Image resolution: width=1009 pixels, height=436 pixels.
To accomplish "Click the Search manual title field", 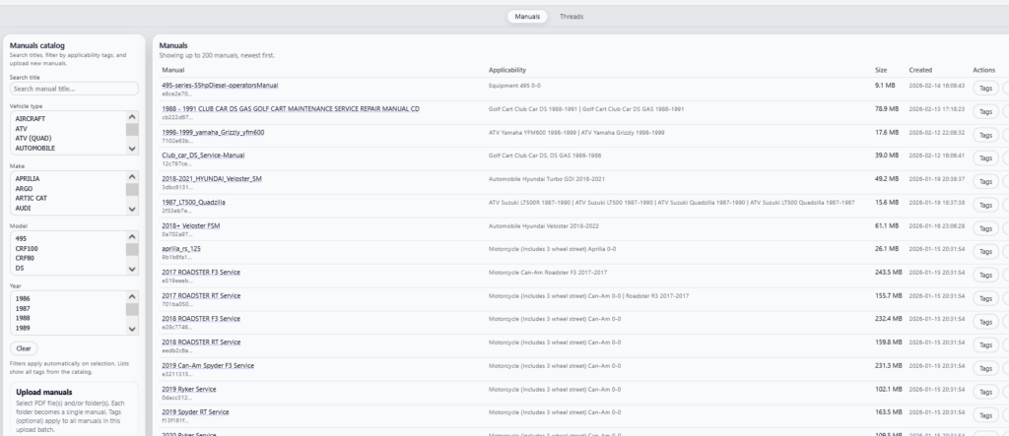I will pyautogui.click(x=74, y=89).
